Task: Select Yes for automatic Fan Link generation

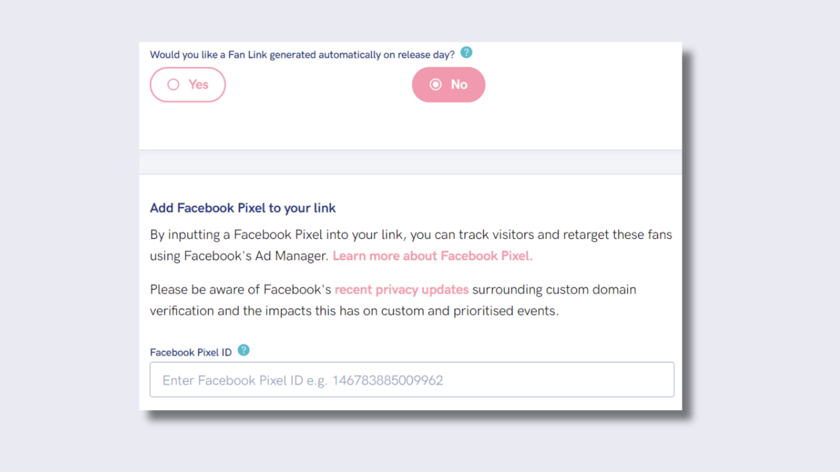Action: click(x=187, y=84)
